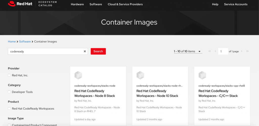Screen dimensions: 259x126
Task: Click the Node 8 Stack container icon
Action: (78, 75)
